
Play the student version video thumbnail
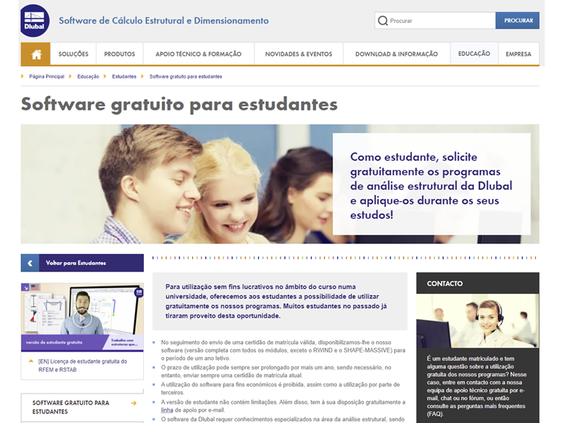click(82, 318)
